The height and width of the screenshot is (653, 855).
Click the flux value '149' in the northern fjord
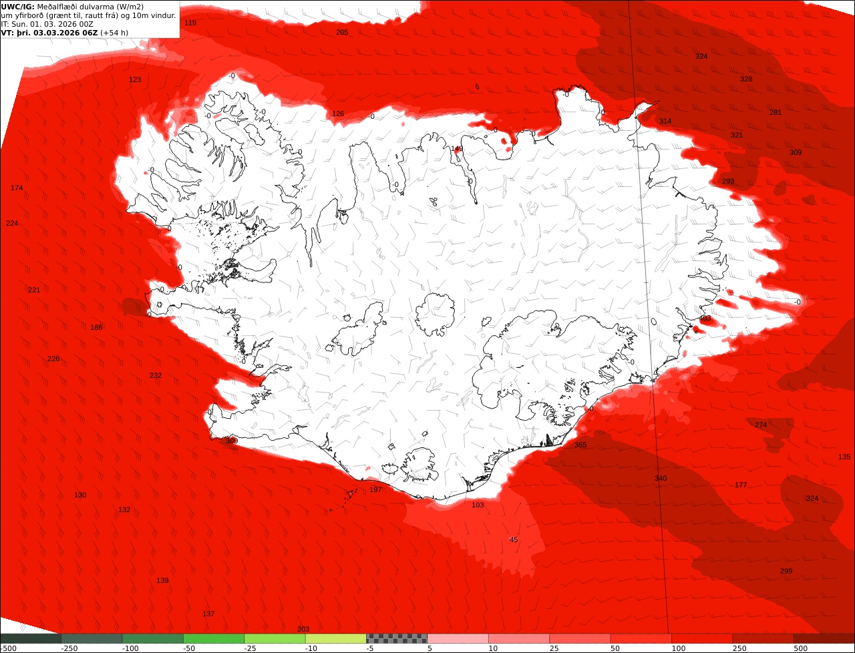pos(458,149)
